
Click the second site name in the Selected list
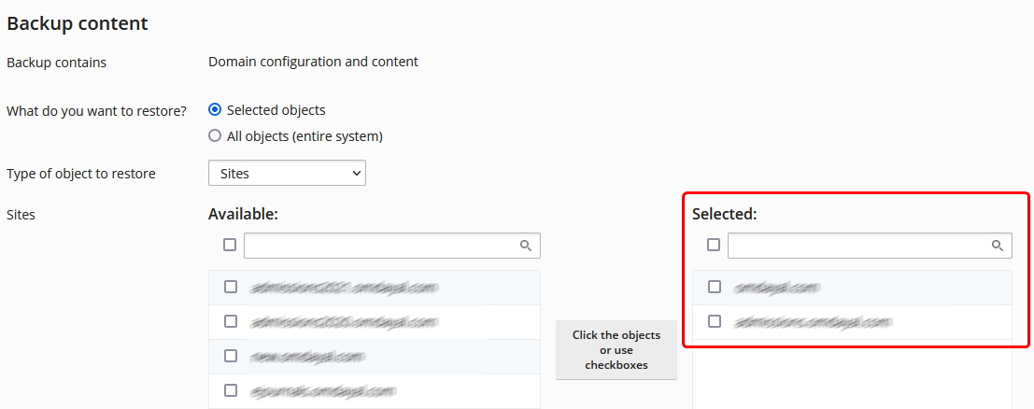pyautogui.click(x=812, y=322)
